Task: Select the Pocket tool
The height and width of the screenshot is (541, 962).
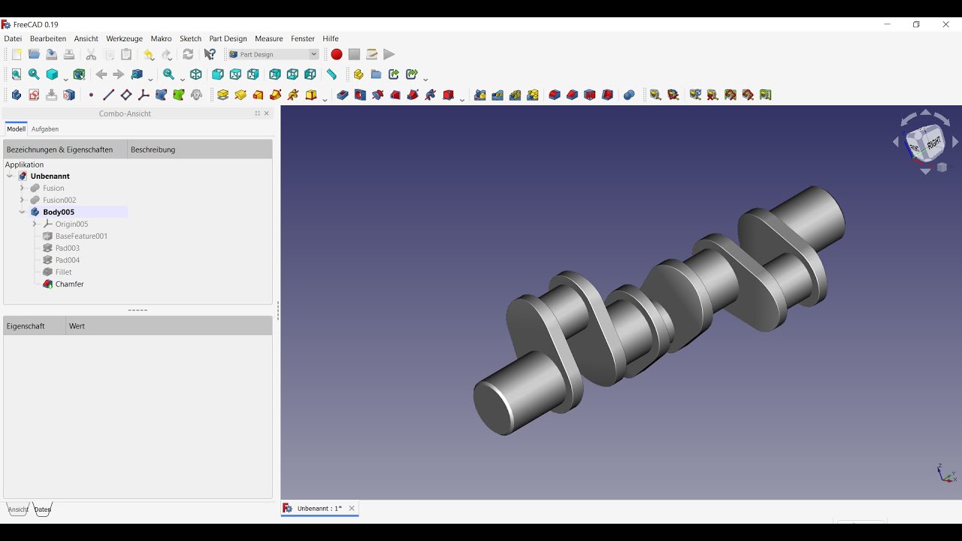Action: click(343, 95)
